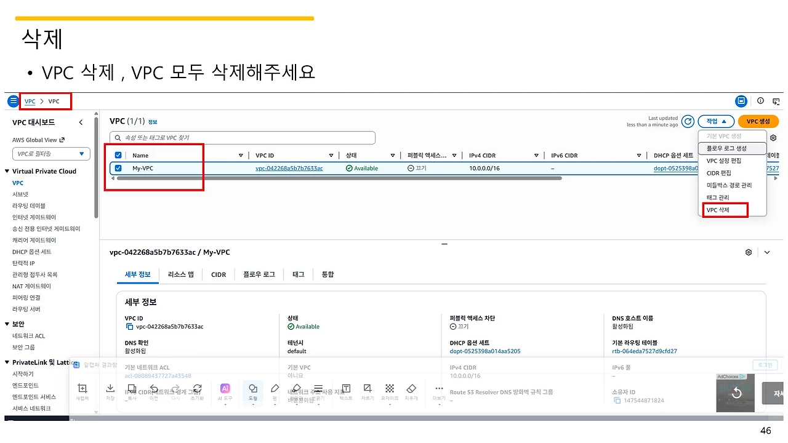
Task: Collapse the VPC dashboard sidebar
Action: tap(81, 122)
